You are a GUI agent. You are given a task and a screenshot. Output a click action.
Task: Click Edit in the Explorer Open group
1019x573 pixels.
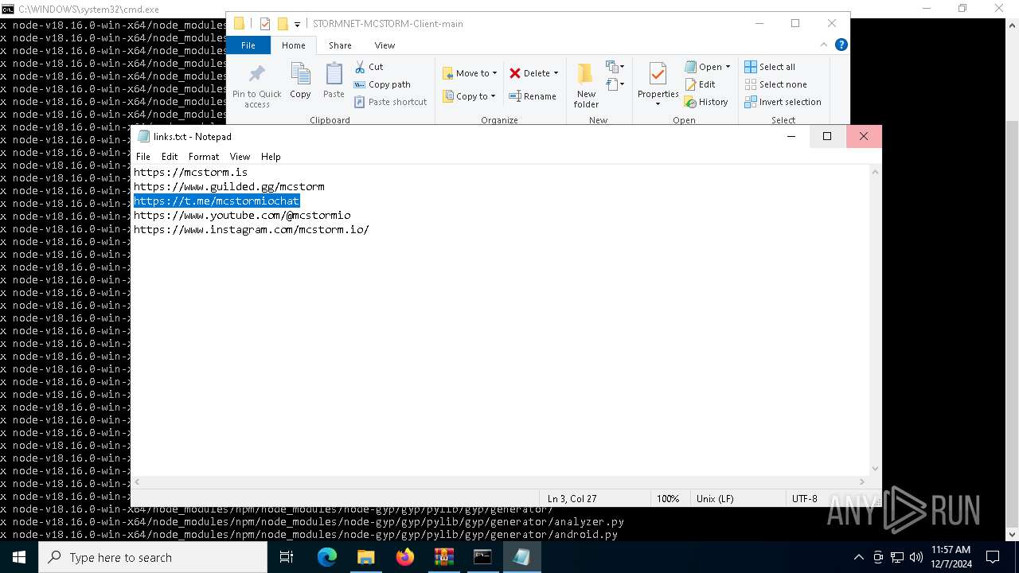click(700, 84)
